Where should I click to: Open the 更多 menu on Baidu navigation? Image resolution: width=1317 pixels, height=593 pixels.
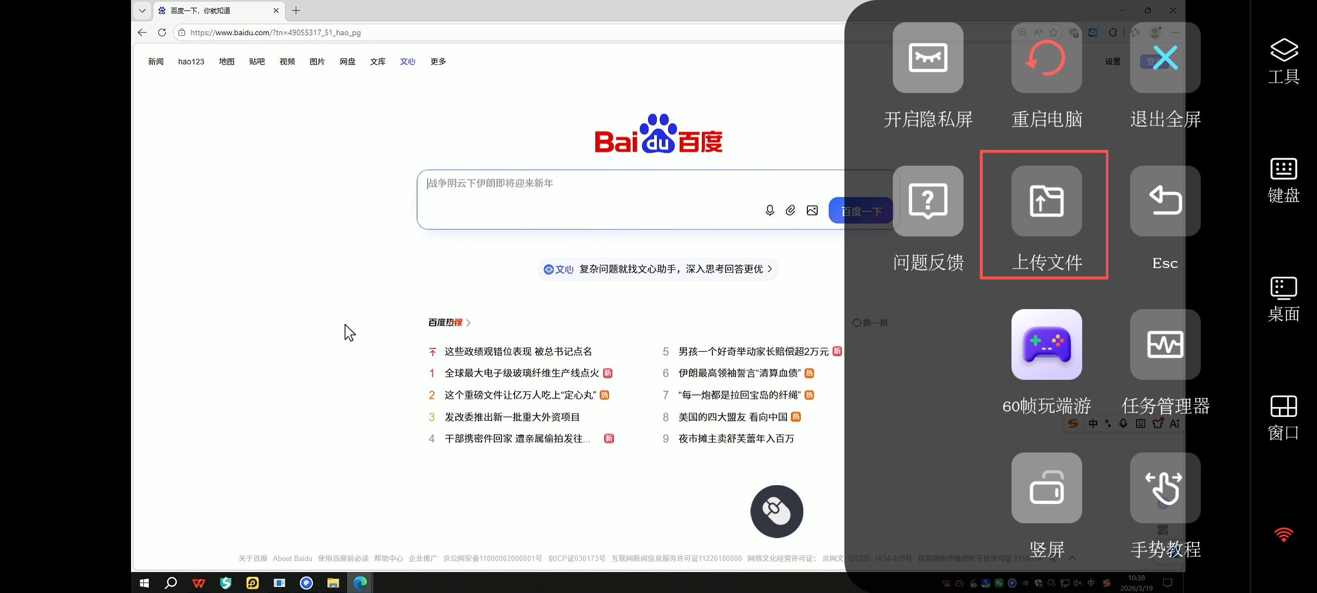[437, 61]
